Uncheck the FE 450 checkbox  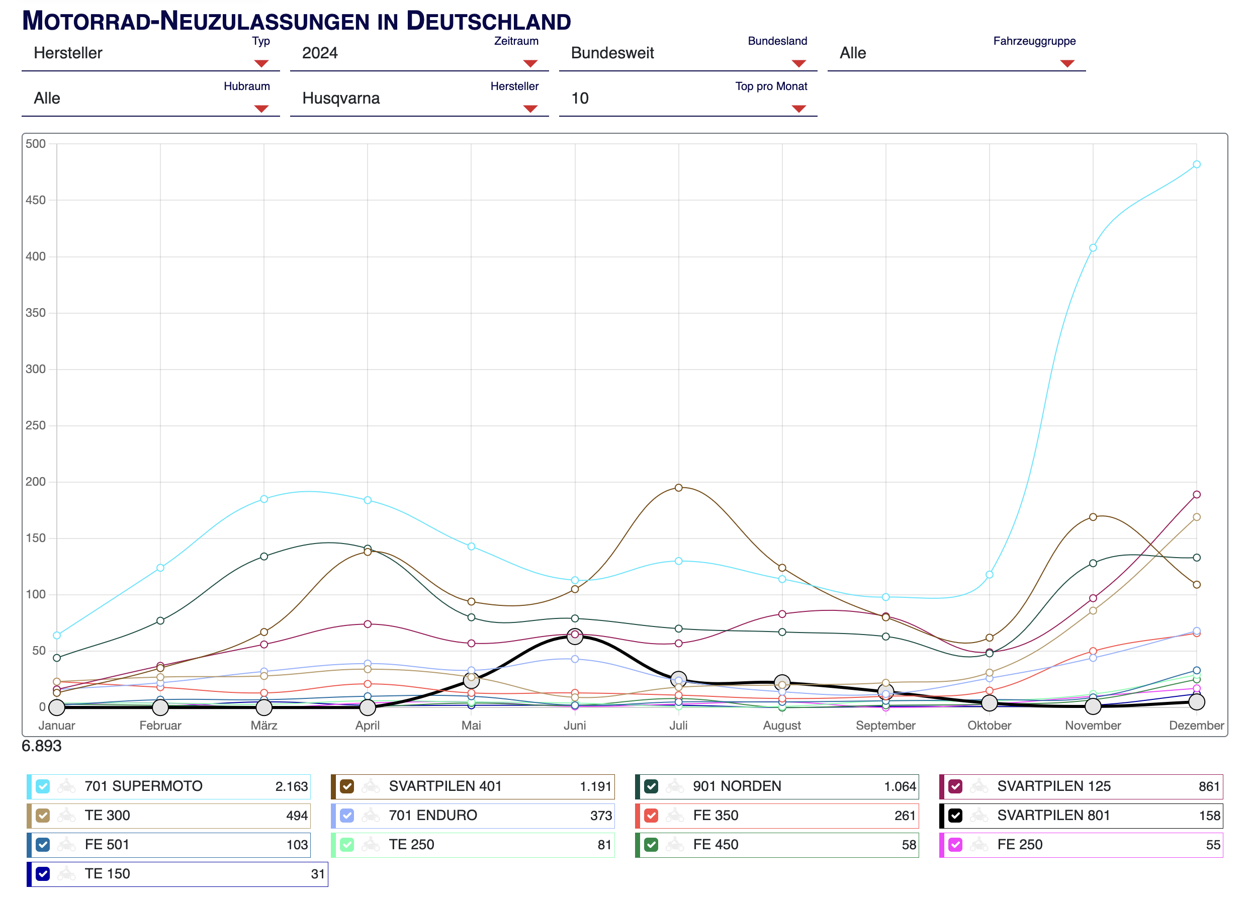point(652,845)
